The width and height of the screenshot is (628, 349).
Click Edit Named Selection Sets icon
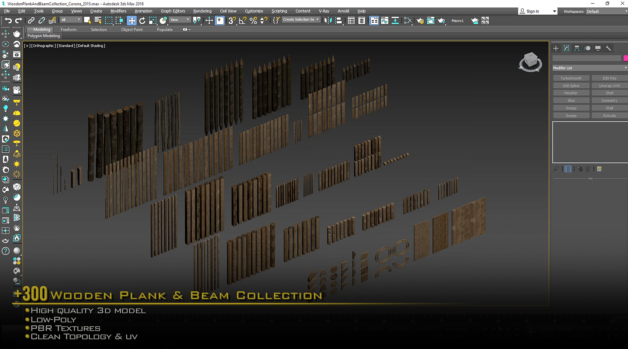(276, 21)
